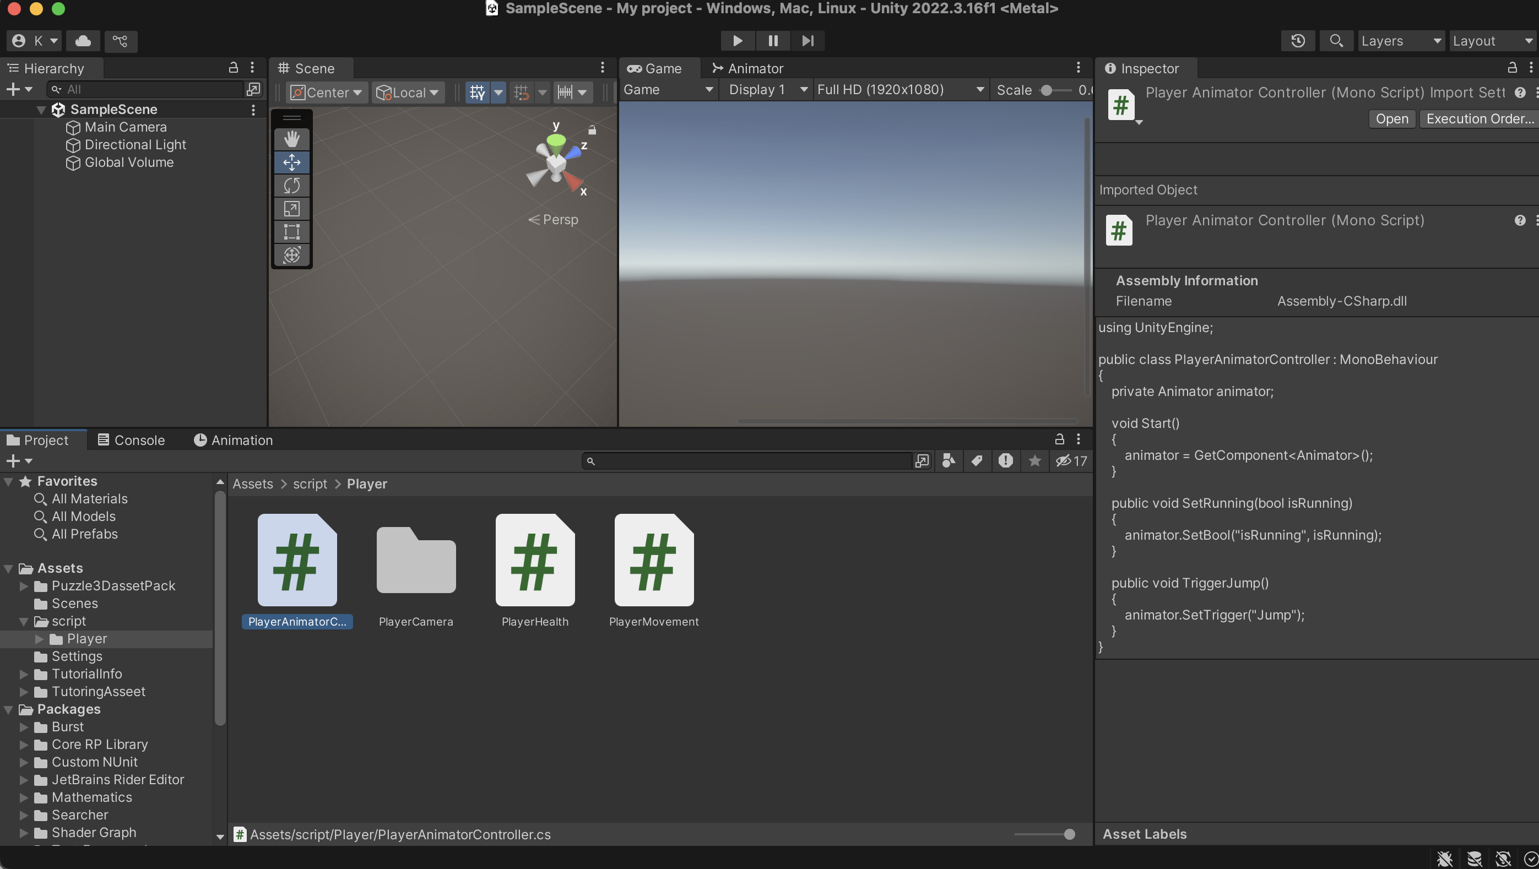Image resolution: width=1539 pixels, height=869 pixels.
Task: Open Scene view options menu
Action: (602, 68)
